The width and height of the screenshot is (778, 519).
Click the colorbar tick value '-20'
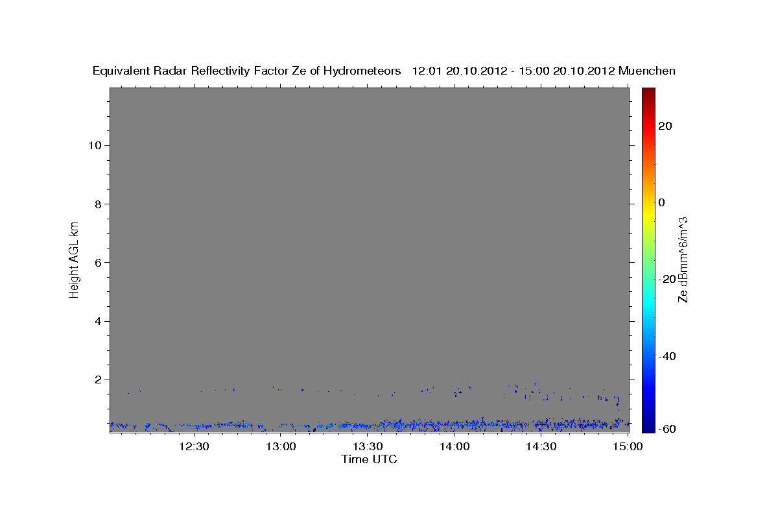[x=666, y=279]
